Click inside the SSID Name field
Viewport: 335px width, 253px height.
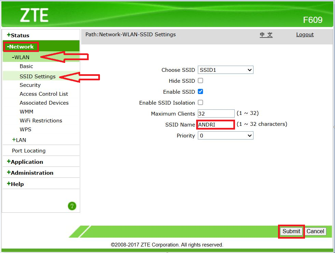215,124
